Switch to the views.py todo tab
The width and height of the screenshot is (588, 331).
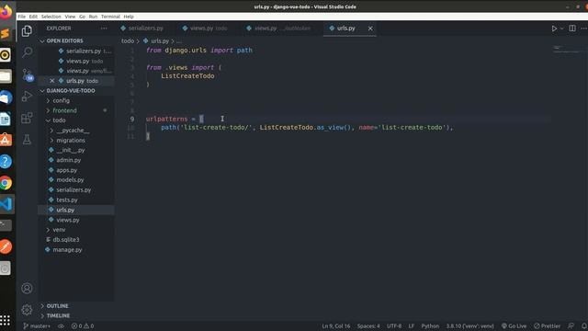[209, 29]
